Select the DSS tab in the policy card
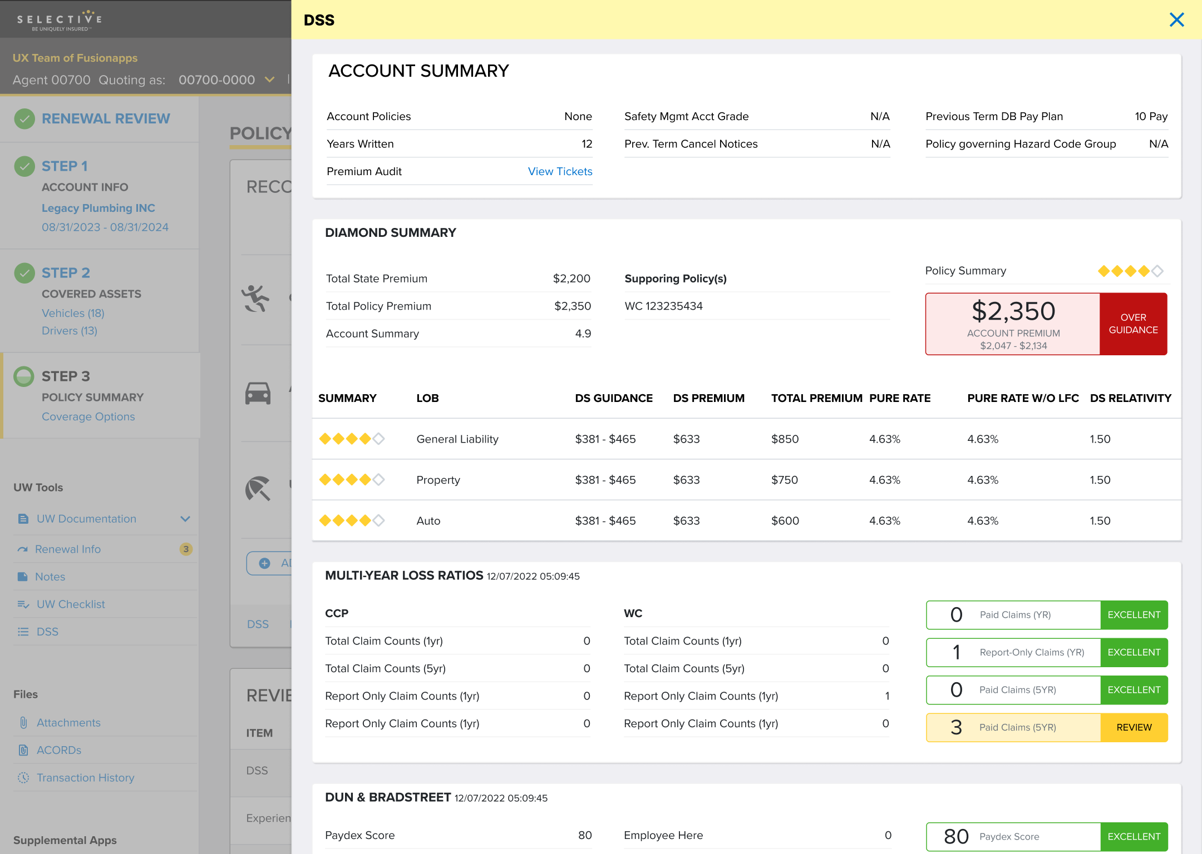Viewport: 1202px width, 854px height. [258, 624]
